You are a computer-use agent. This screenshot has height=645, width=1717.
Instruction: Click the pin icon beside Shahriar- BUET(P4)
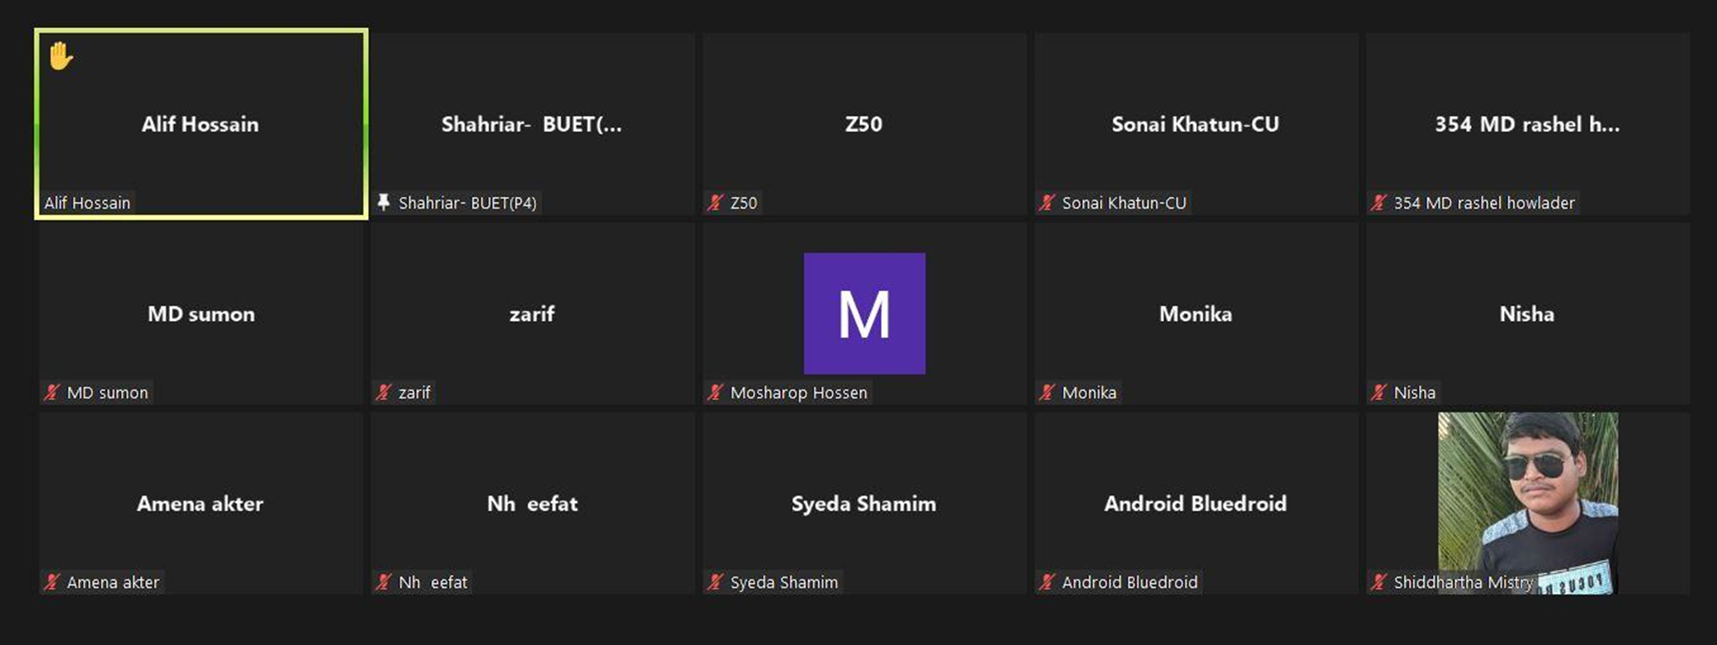384,202
